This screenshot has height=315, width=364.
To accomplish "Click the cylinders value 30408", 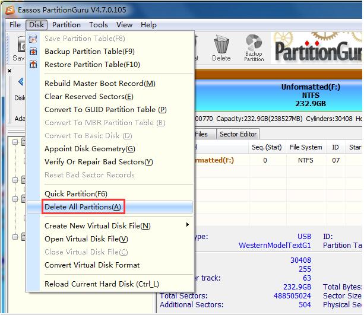I will (x=300, y=260).
